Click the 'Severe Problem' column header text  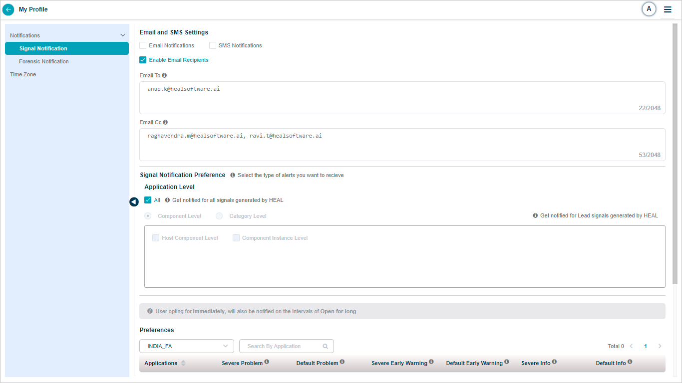(x=242, y=363)
